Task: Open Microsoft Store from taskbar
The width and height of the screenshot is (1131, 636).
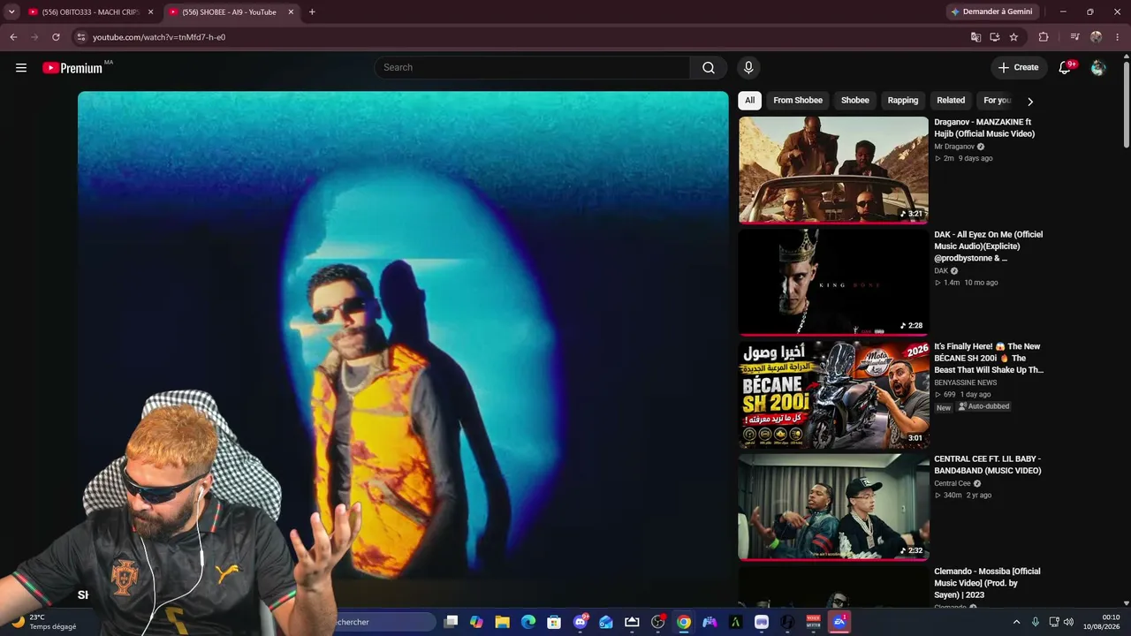Action: pyautogui.click(x=554, y=622)
